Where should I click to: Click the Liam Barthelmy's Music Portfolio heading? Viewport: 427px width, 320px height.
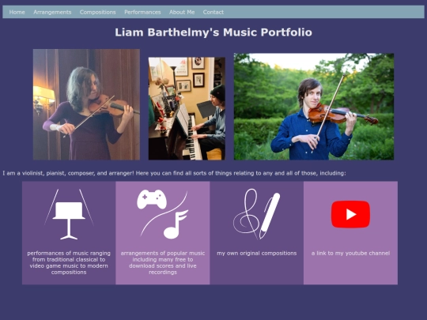pos(213,32)
